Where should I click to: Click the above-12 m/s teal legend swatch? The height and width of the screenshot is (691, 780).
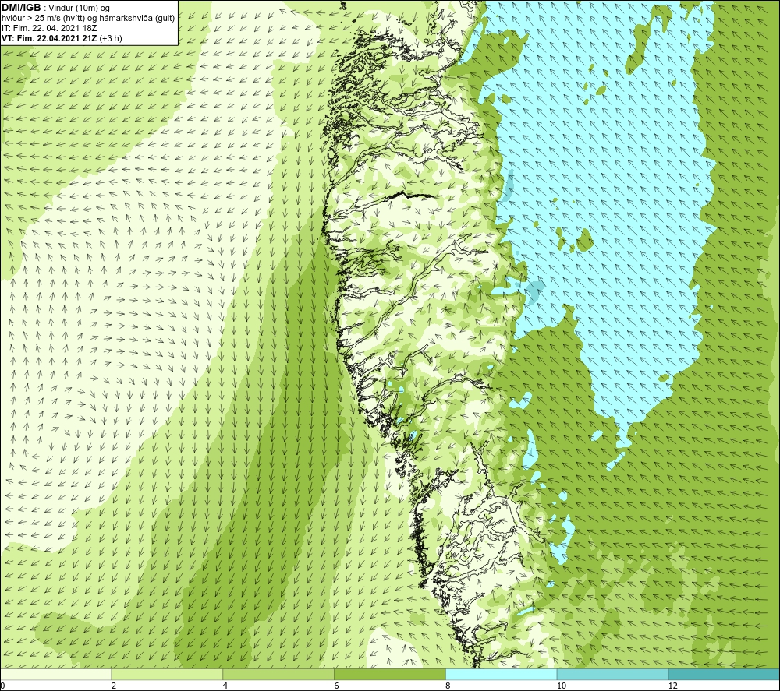(725, 674)
